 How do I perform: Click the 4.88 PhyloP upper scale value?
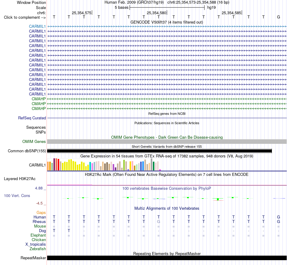(x=39, y=188)
